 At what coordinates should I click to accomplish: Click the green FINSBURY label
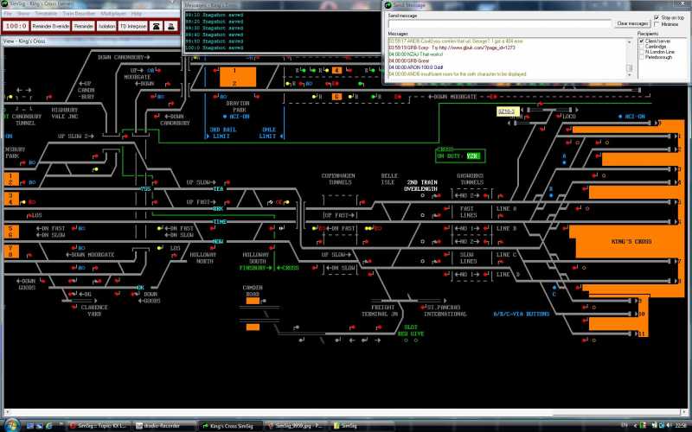pos(255,268)
